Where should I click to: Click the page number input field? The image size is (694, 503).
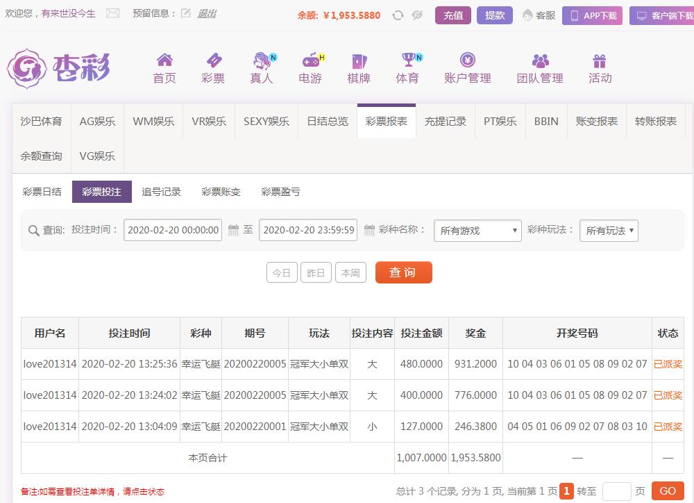pyautogui.click(x=616, y=491)
